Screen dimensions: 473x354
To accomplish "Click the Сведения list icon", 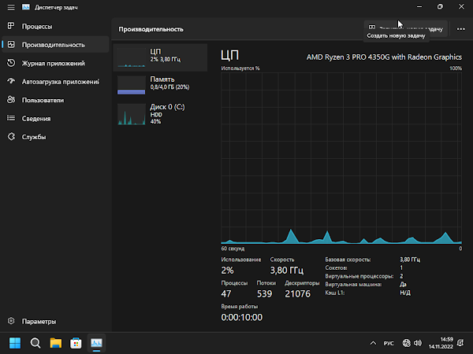I will coord(11,118).
